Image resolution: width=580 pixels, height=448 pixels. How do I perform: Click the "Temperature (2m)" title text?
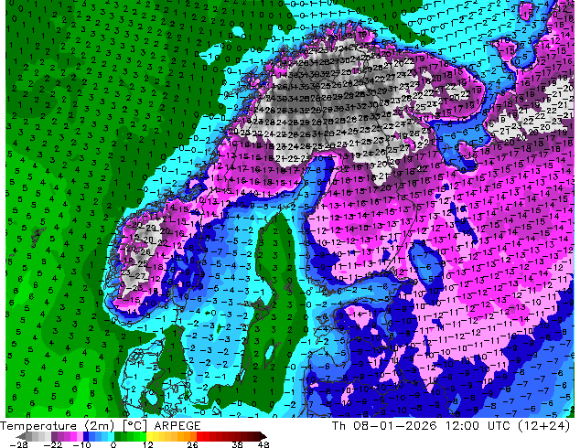pos(58,426)
